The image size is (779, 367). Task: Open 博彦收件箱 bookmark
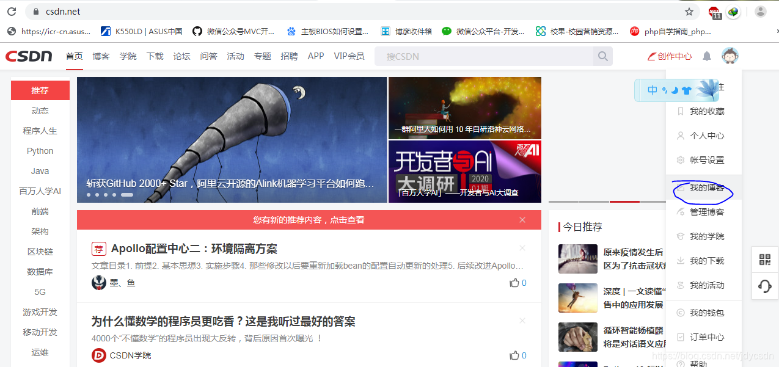tap(406, 31)
